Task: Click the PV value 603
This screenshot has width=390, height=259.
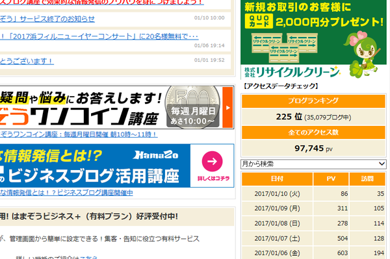Action: 343,253
